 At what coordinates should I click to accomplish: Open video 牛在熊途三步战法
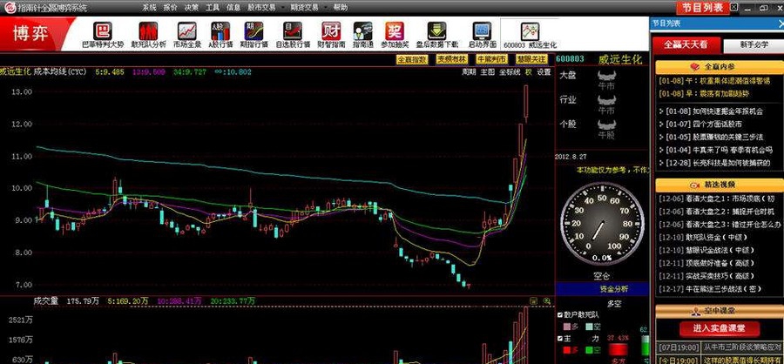[x=723, y=289]
